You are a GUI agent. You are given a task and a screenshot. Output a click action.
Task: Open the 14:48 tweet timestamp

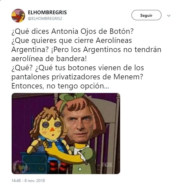pos(16,181)
